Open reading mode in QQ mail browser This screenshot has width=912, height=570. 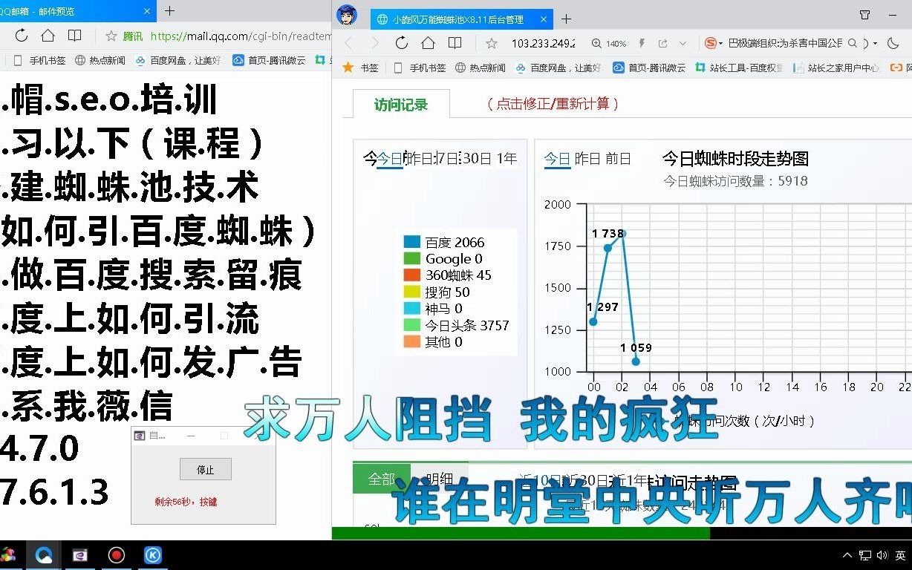click(74, 36)
